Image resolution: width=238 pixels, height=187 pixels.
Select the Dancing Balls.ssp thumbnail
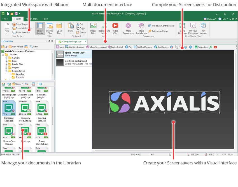[42, 111]
